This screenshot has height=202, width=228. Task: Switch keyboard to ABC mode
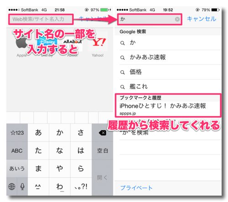(x=17, y=151)
